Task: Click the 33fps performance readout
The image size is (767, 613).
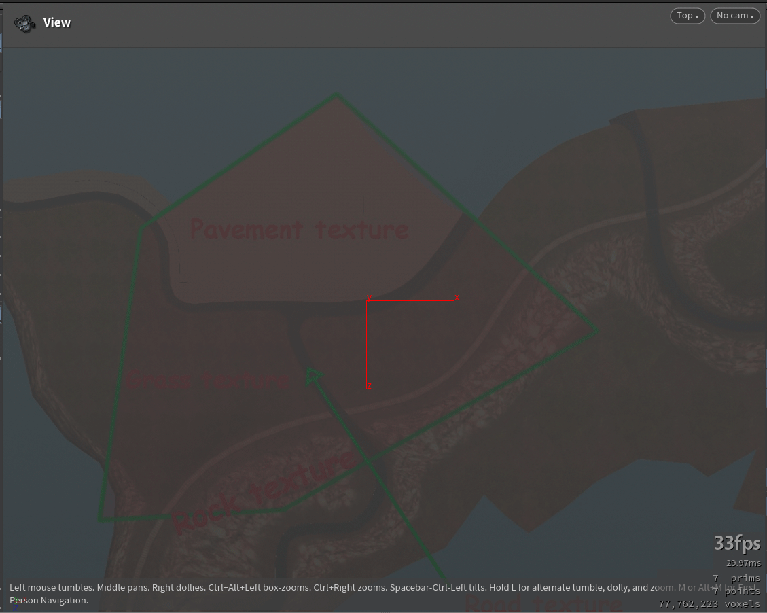Action: coord(736,543)
